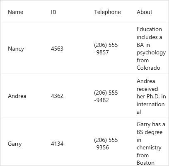Click Andrea's Ph.D. about text
169x166 pixels.
[x=151, y=96]
